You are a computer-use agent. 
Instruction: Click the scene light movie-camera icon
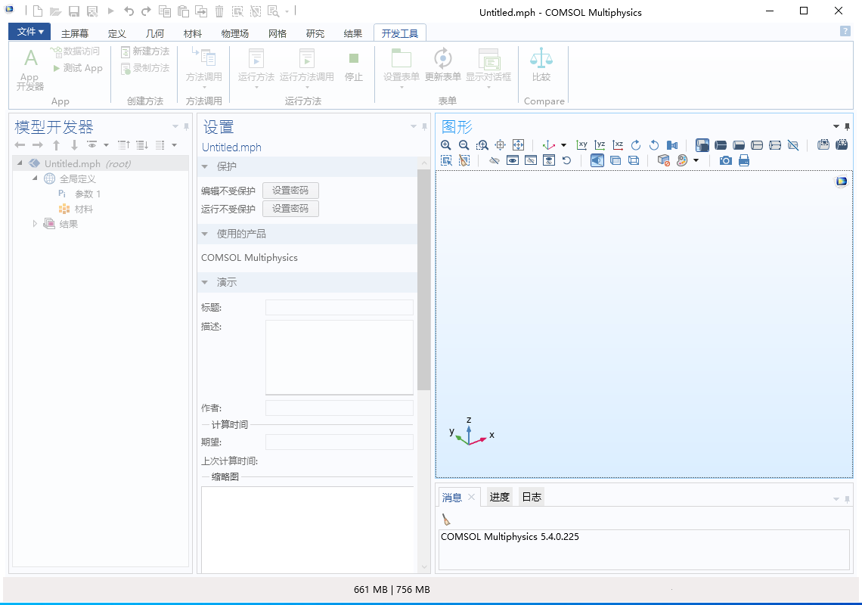[672, 144]
